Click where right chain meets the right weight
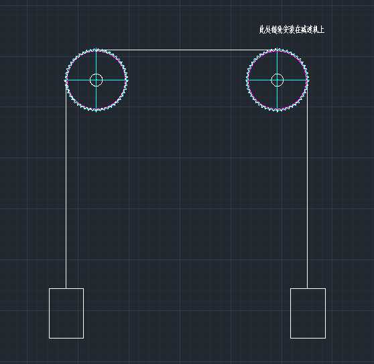Viewport: 374px width, 364px height. coord(307,288)
